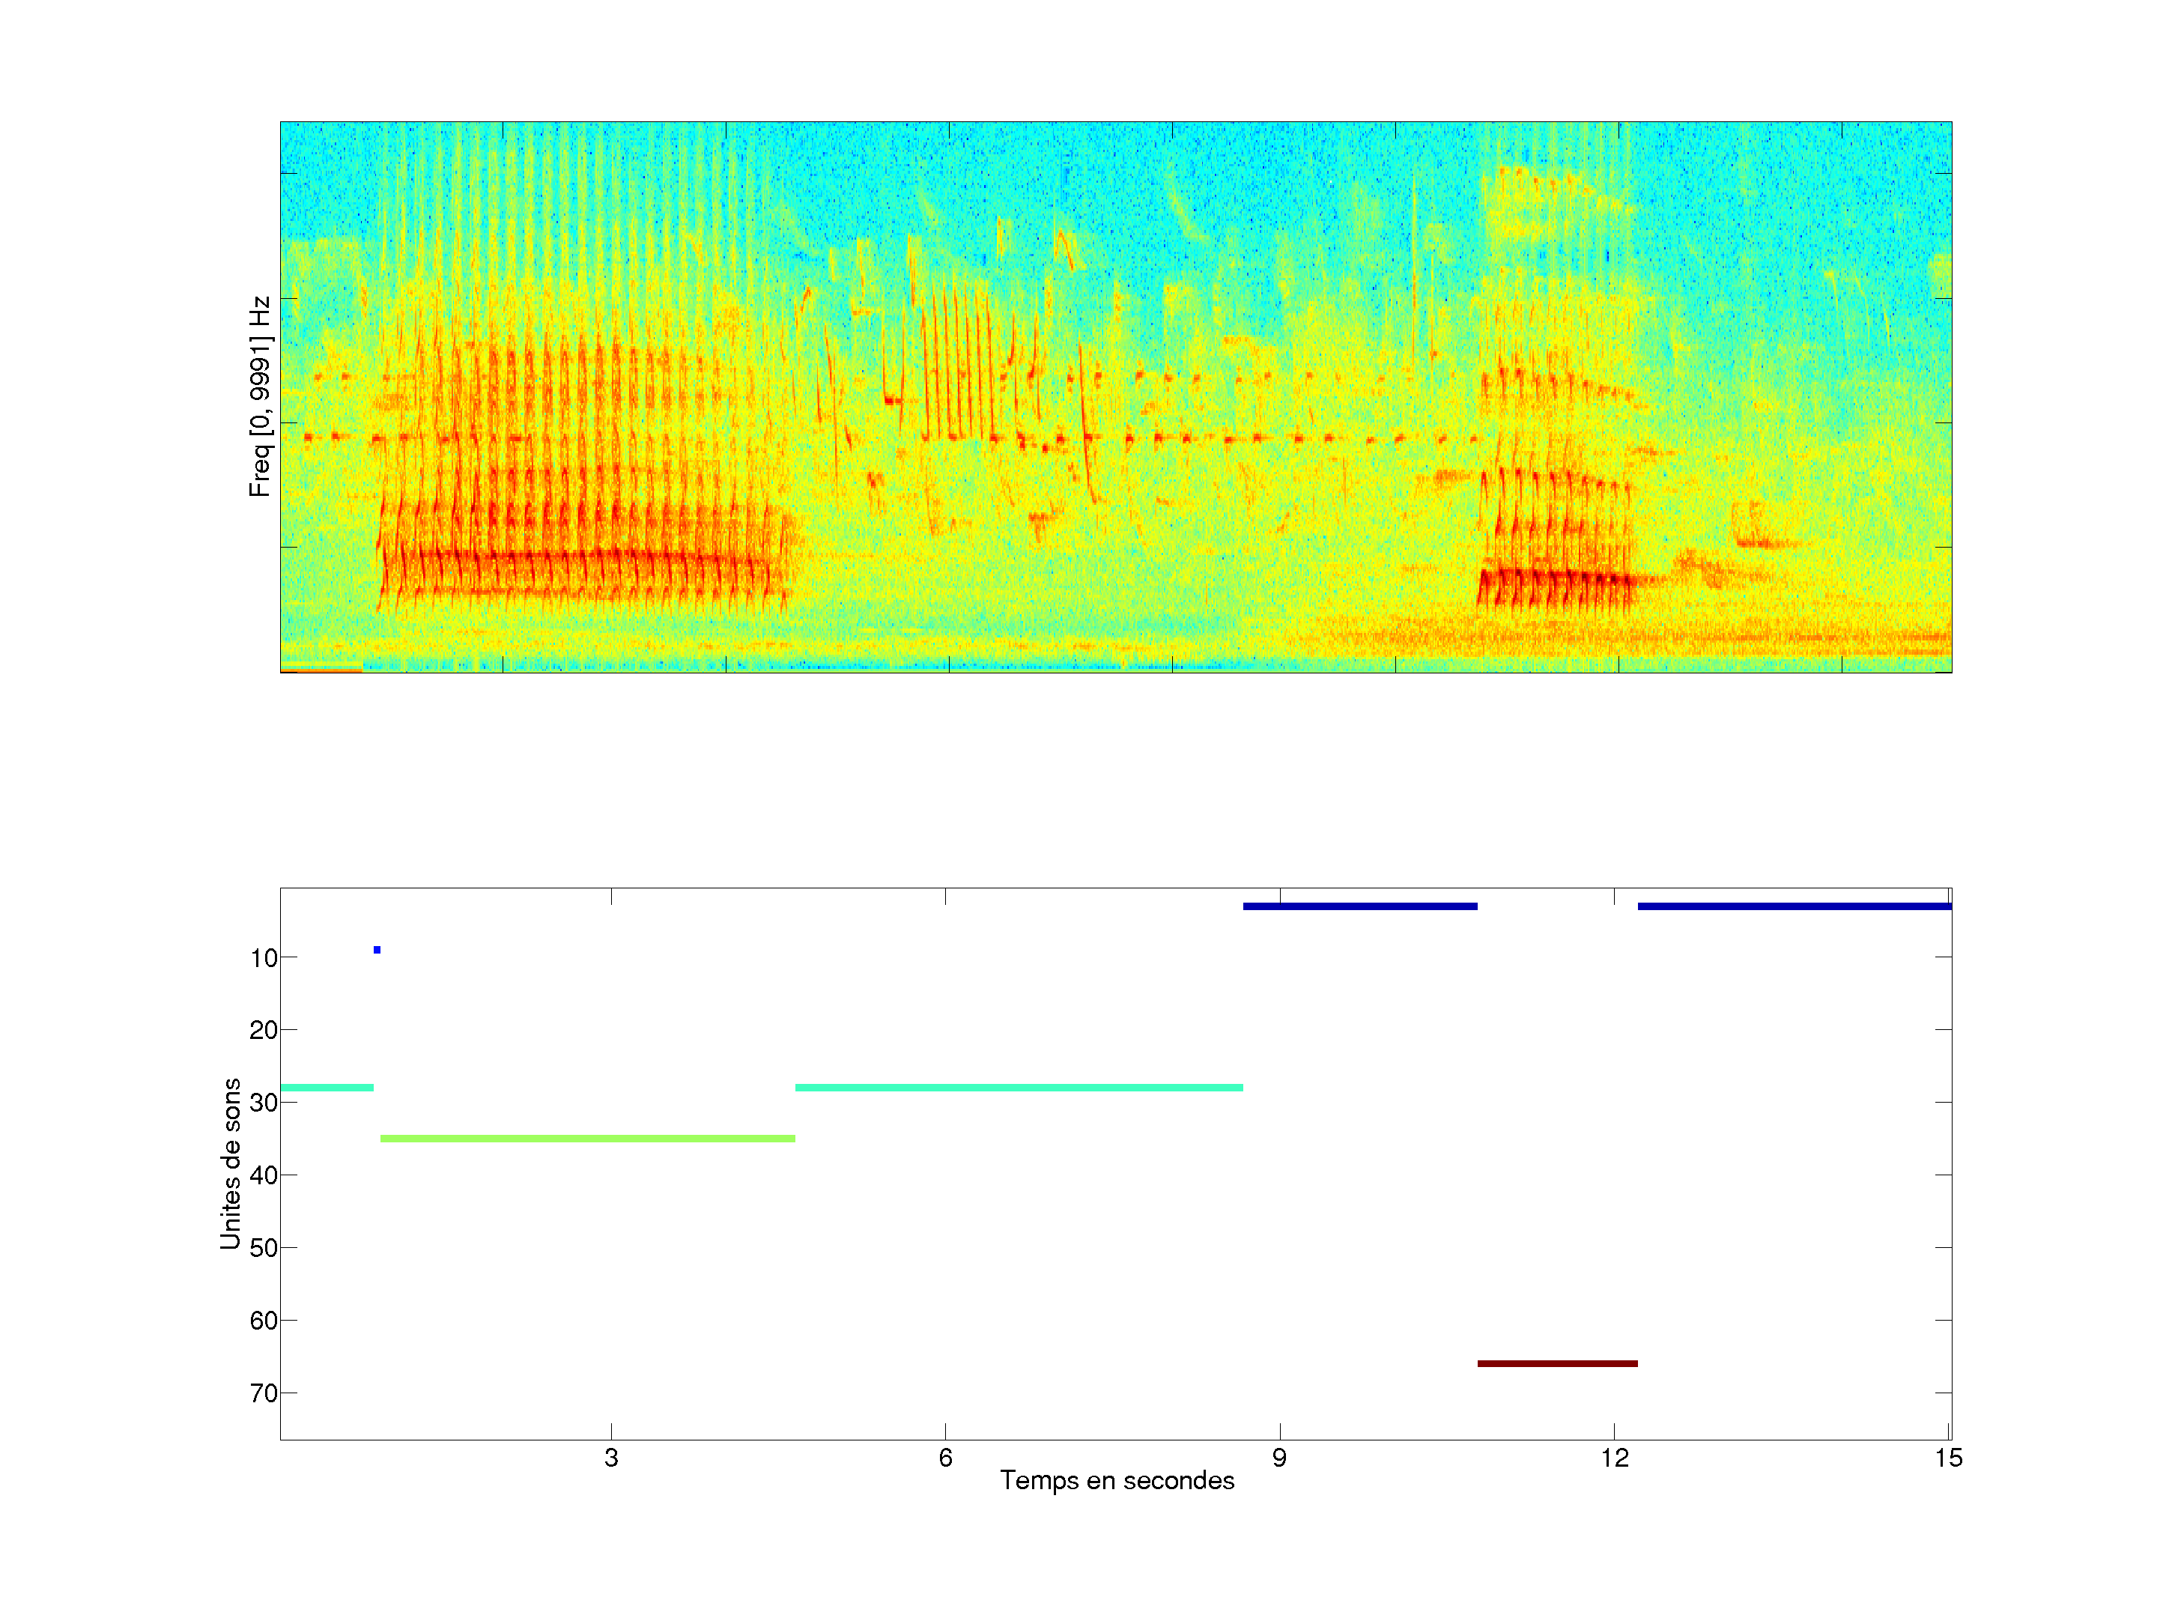Click the 'Temps en secondes' axis label
2157x1618 pixels.
(x=1117, y=1480)
